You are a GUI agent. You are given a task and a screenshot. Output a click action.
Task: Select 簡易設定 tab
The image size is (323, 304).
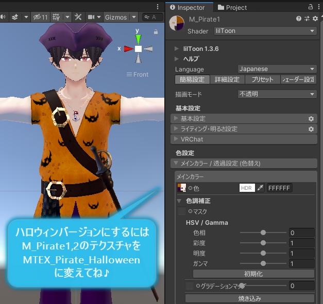click(192, 79)
